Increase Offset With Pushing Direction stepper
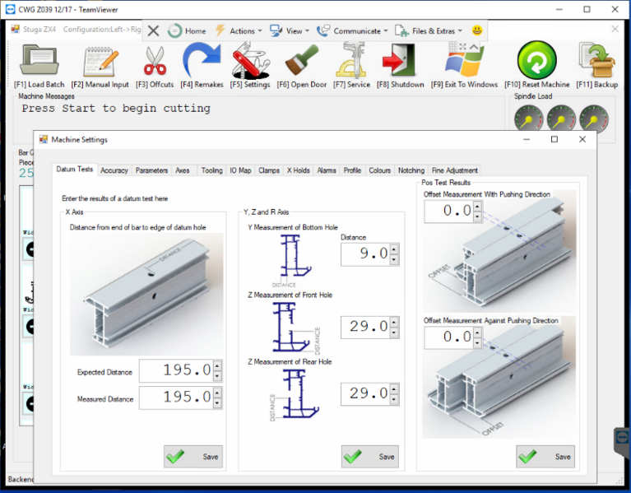Viewport: 631px width, 493px height. [478, 206]
